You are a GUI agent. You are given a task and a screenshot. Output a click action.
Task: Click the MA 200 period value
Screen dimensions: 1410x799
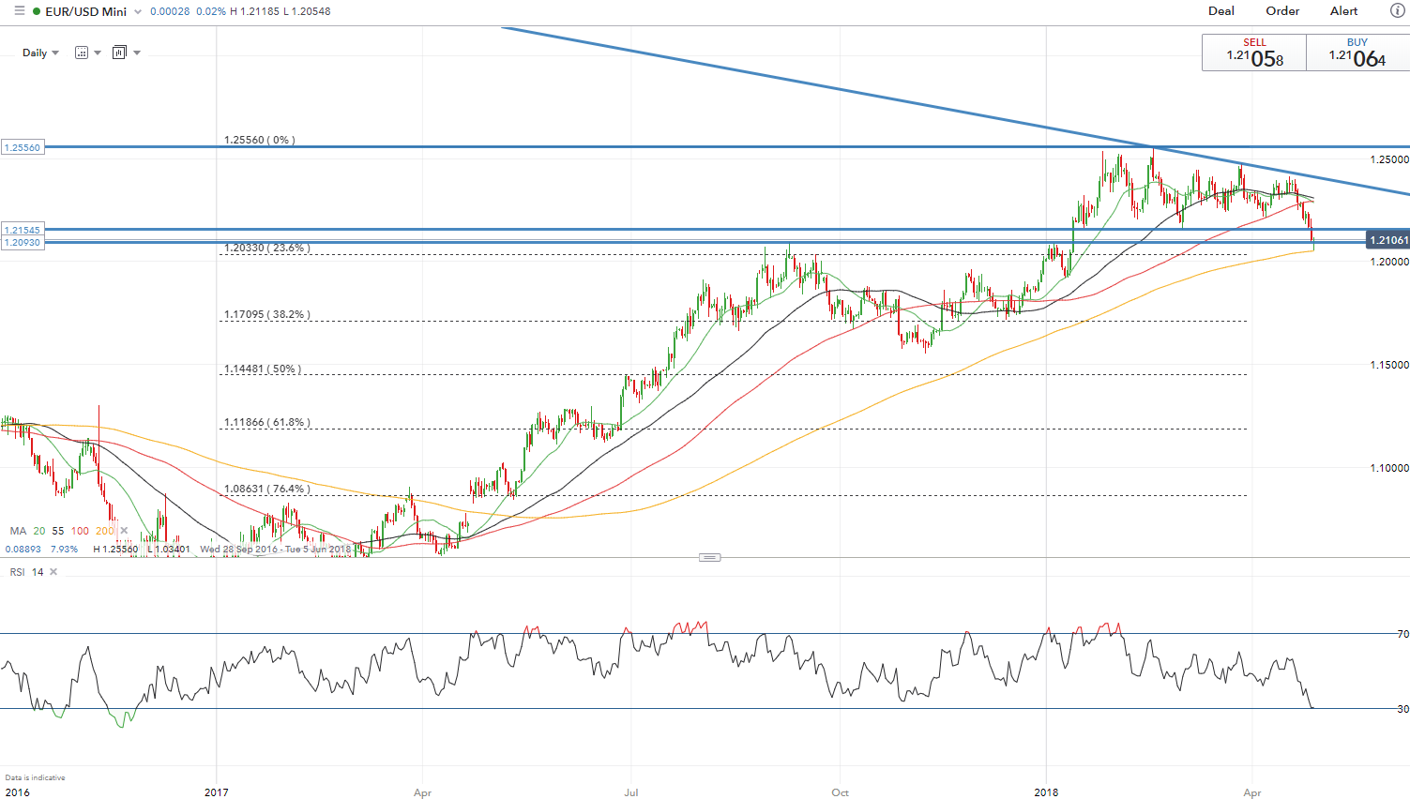tap(104, 531)
